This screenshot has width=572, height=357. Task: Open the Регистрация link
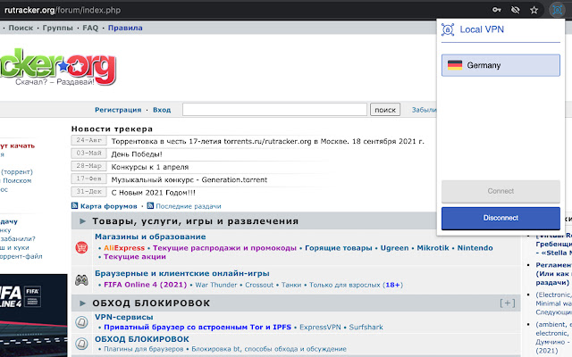pyautogui.click(x=118, y=110)
